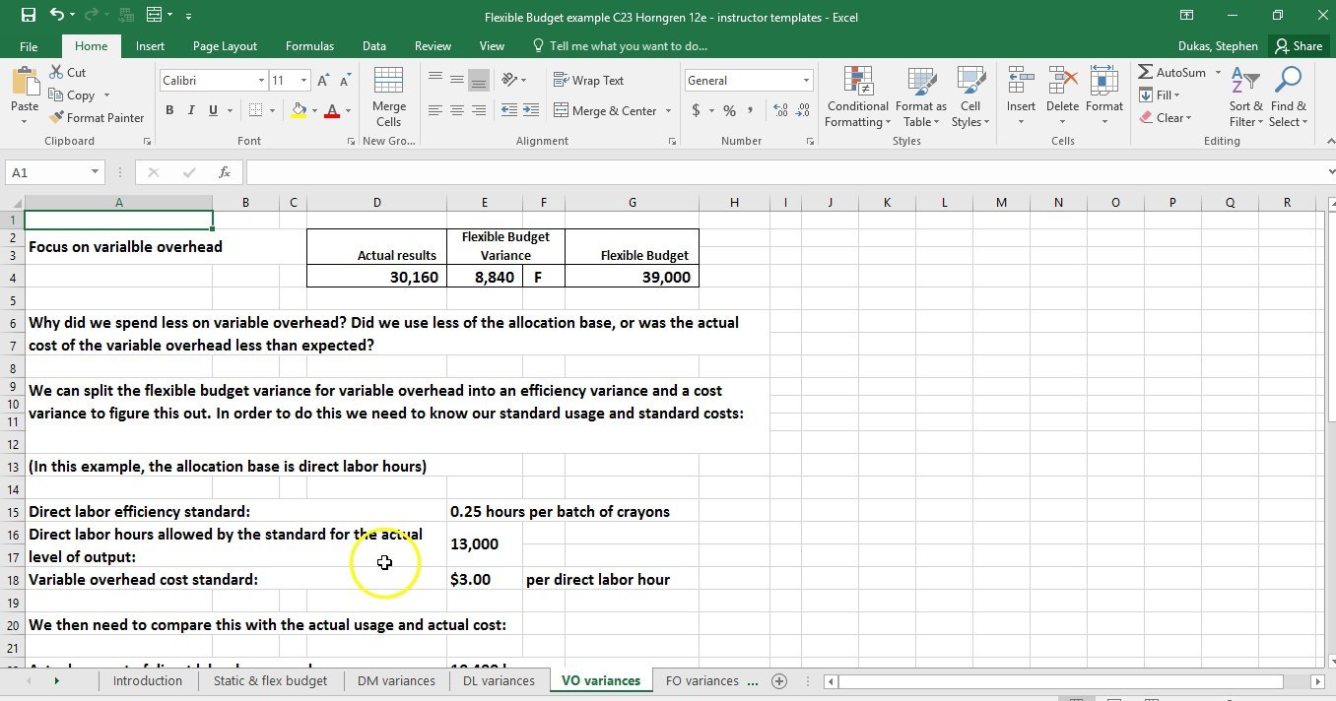Image resolution: width=1336 pixels, height=701 pixels.
Task: Toggle Italic formatting
Action: point(191,110)
